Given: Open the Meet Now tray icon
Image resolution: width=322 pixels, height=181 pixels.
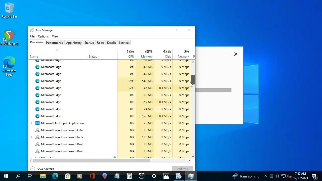Looking at the screenshot, I should coord(277,176).
